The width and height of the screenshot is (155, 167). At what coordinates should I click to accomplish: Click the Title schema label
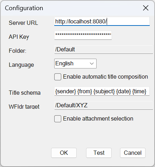(24, 93)
